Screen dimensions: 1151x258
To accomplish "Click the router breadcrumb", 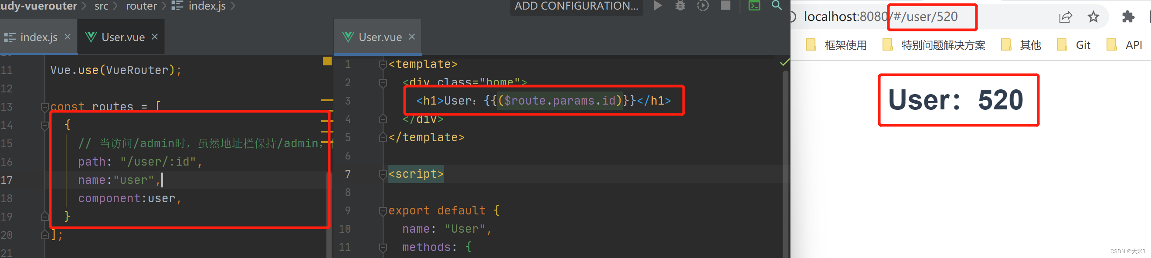I will pos(141,6).
